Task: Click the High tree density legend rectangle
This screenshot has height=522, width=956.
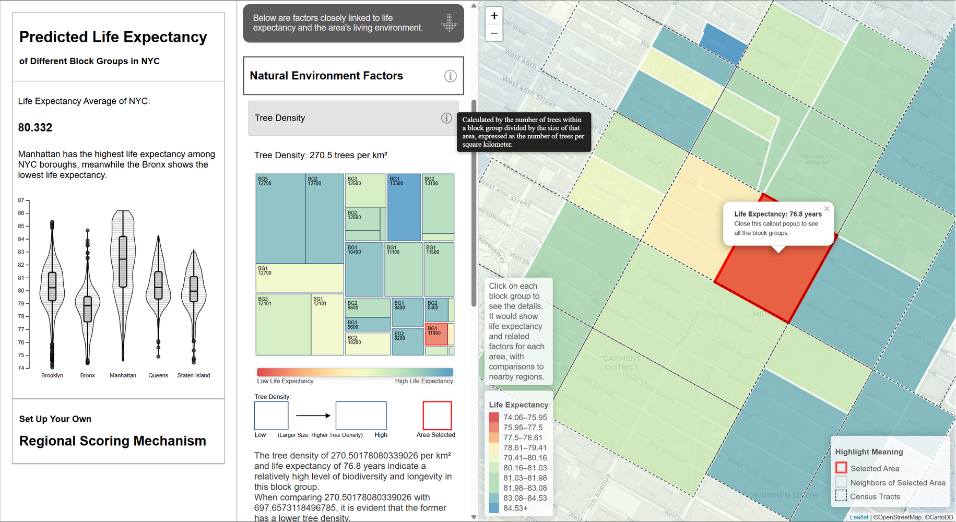Action: pyautogui.click(x=361, y=416)
